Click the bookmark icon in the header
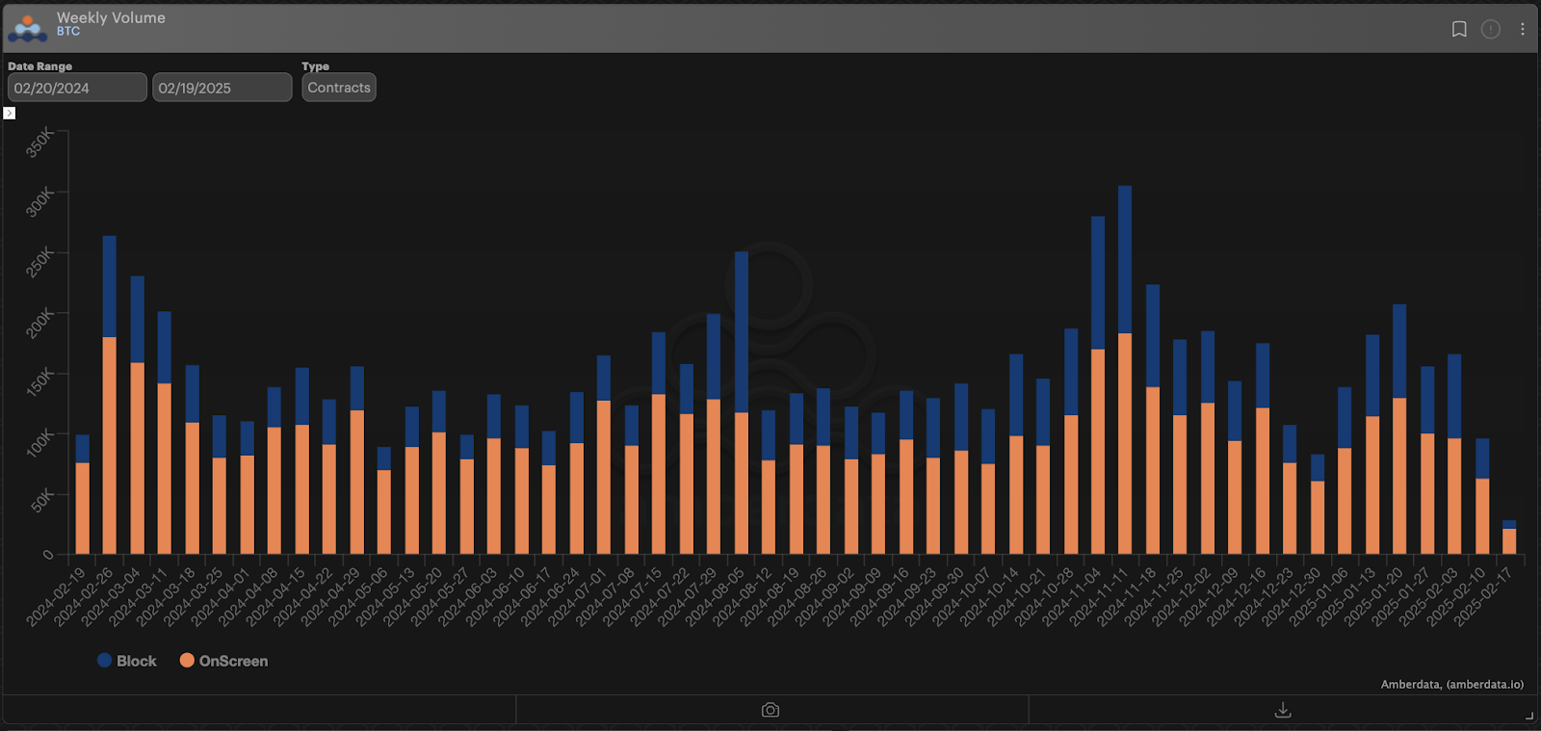 click(1459, 29)
